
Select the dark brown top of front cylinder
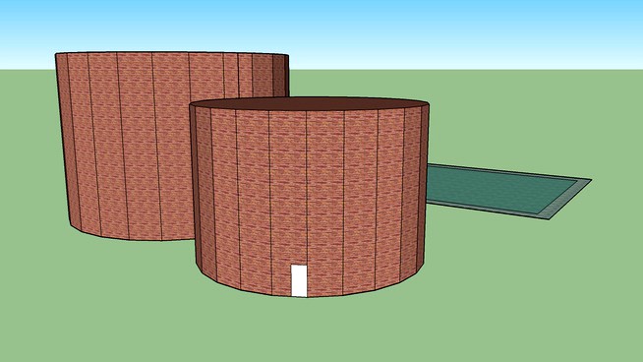[x=310, y=104]
